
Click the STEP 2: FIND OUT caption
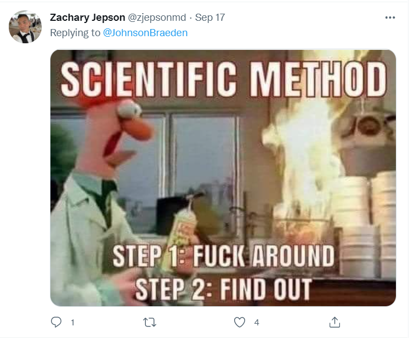coord(223,289)
